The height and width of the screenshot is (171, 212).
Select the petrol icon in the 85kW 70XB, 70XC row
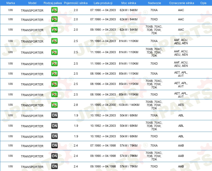54,84
